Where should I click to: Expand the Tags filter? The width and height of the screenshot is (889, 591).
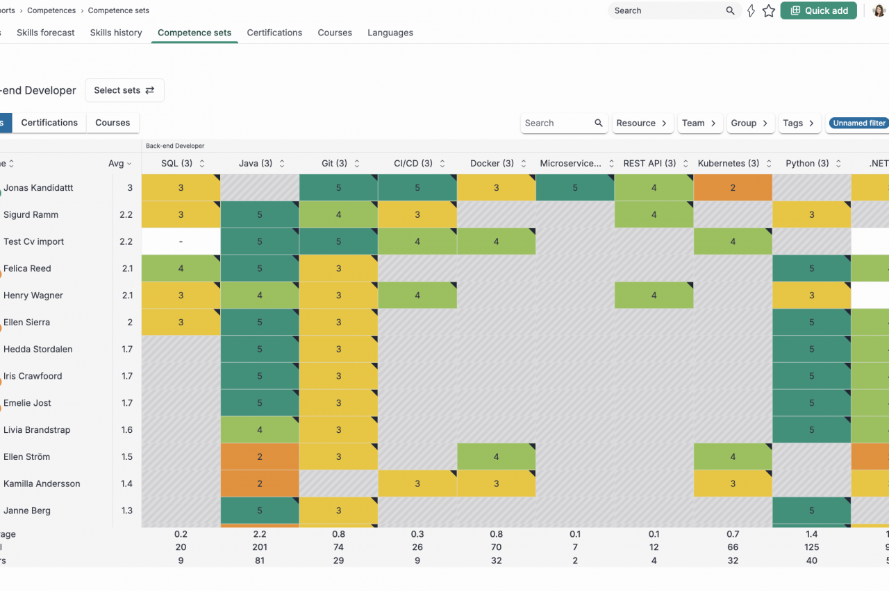pos(799,123)
